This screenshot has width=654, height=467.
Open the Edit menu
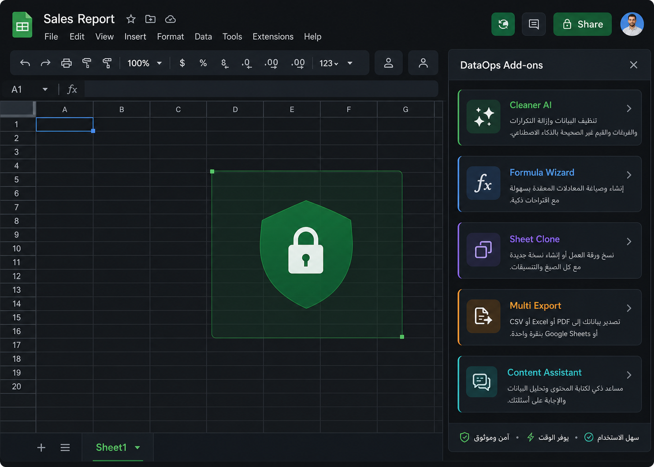tap(77, 37)
